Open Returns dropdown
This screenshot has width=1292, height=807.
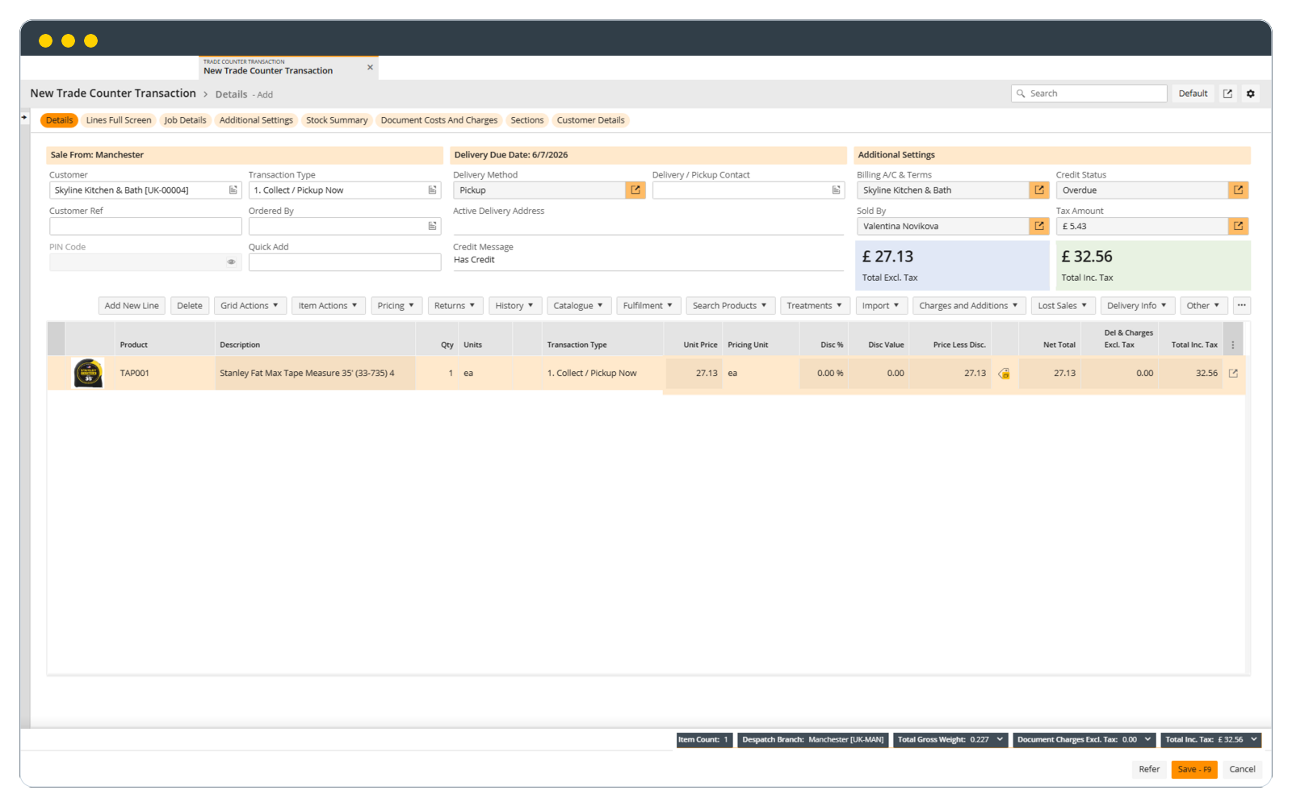tap(455, 306)
